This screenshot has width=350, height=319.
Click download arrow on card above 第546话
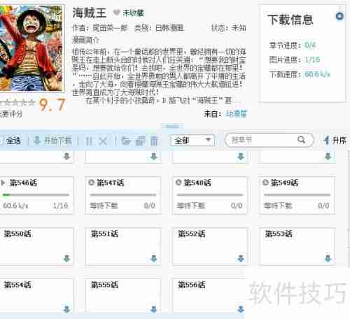[x=66, y=156]
